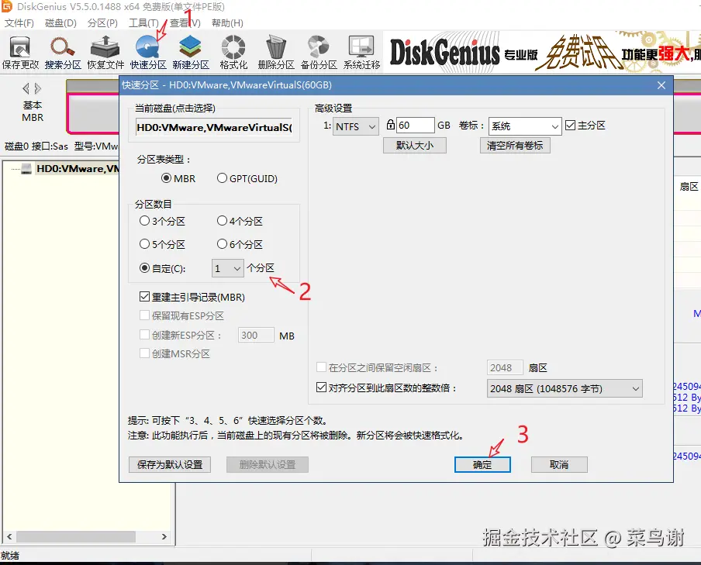
Task: Start the 系统迁移 tool
Action: coord(361,52)
